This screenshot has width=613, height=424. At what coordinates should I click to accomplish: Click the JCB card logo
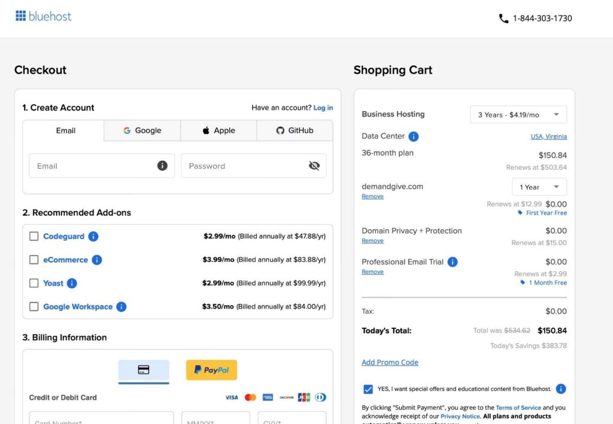click(304, 398)
